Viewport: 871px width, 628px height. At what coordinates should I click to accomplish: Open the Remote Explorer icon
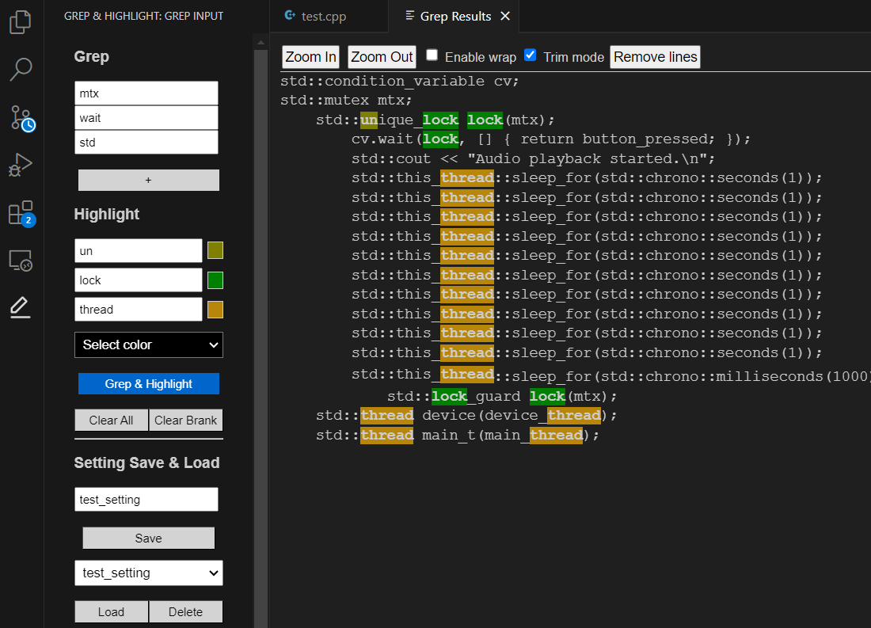coord(21,260)
